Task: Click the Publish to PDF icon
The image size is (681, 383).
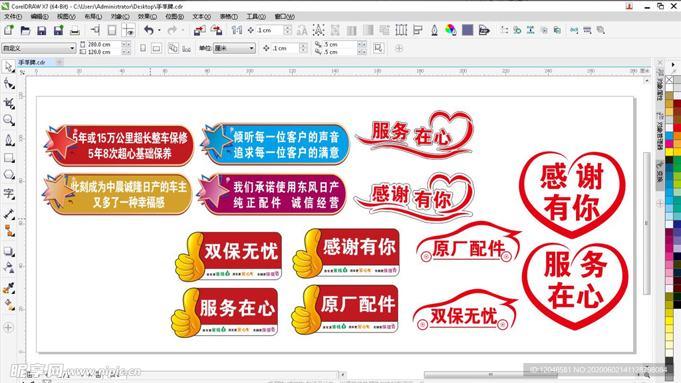Action: coord(484,31)
